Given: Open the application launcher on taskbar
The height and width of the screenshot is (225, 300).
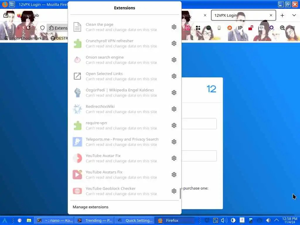Looking at the screenshot, I should click(x=5, y=220).
